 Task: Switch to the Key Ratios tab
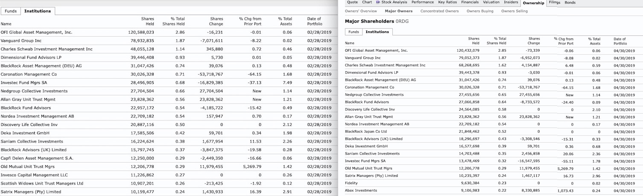coord(447,2)
